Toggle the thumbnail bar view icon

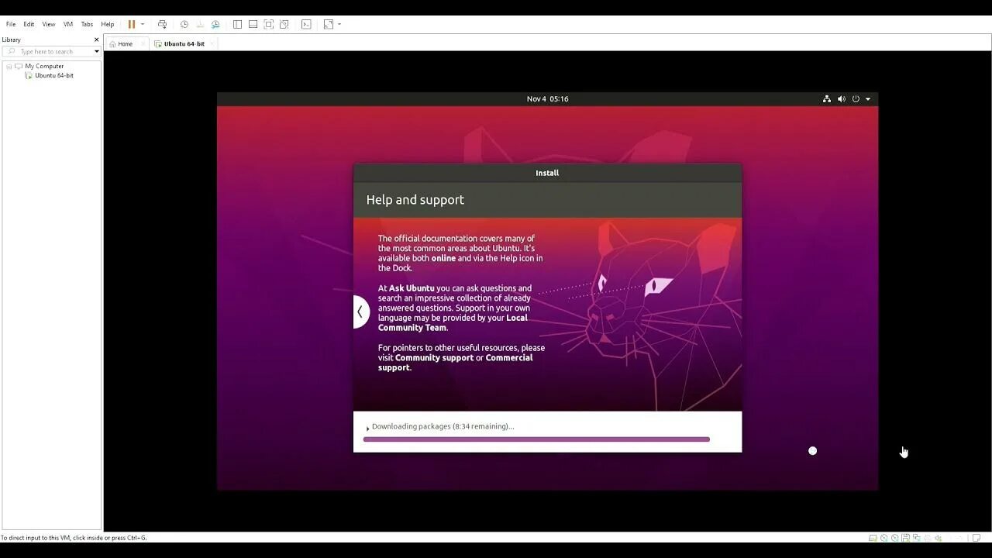(253, 24)
